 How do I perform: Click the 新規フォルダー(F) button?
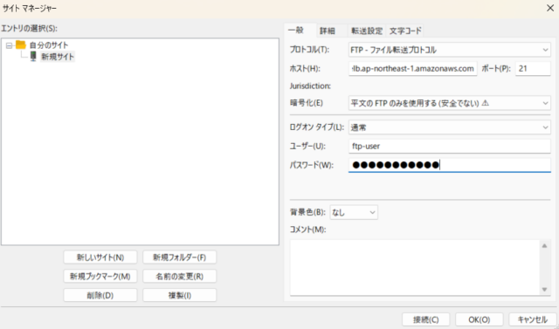[179, 257]
